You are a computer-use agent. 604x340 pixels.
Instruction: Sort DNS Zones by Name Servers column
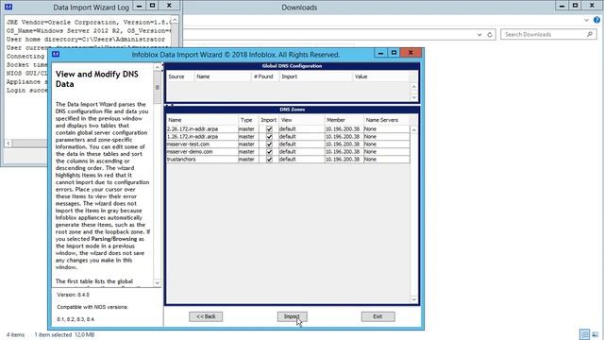(x=386, y=120)
